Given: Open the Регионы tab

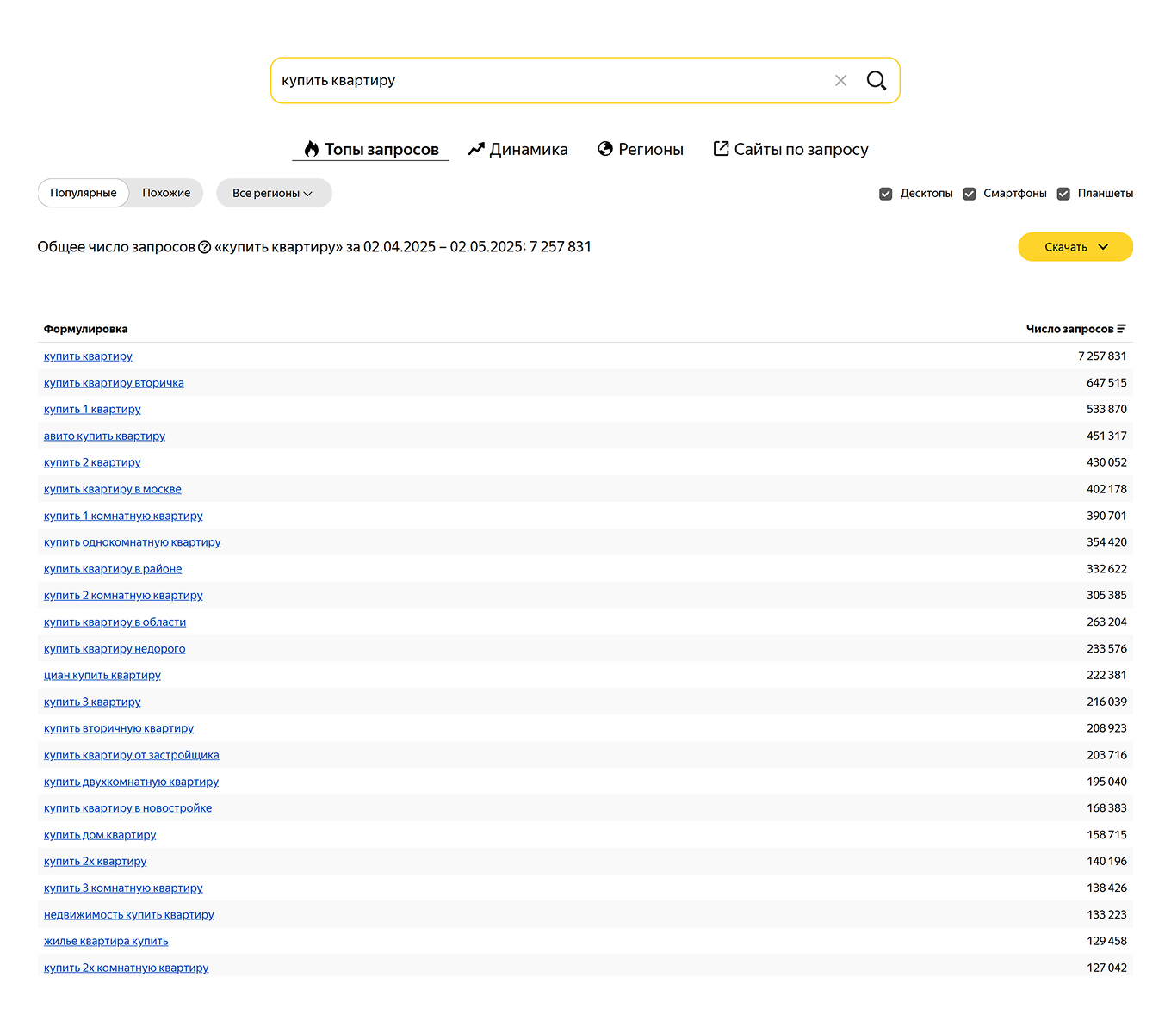Looking at the screenshot, I should 641,150.
